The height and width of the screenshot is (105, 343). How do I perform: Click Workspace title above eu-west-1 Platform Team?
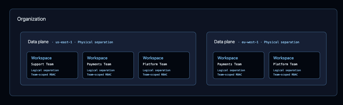[x=283, y=58]
